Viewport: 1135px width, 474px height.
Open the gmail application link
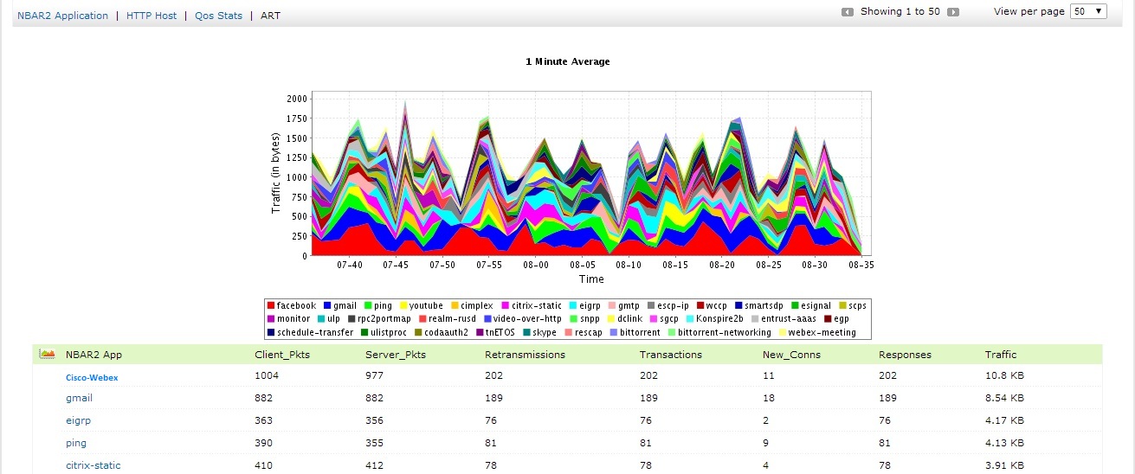point(79,398)
